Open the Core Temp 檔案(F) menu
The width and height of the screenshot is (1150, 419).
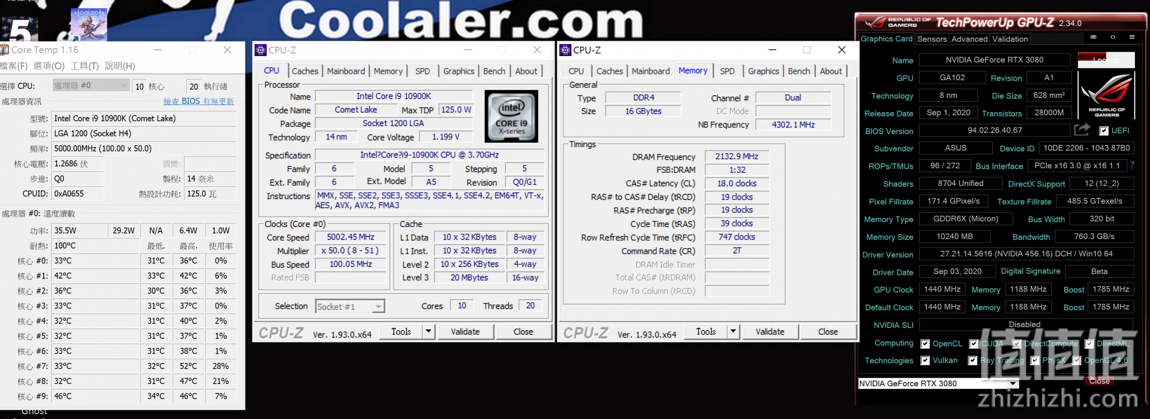[x=13, y=66]
